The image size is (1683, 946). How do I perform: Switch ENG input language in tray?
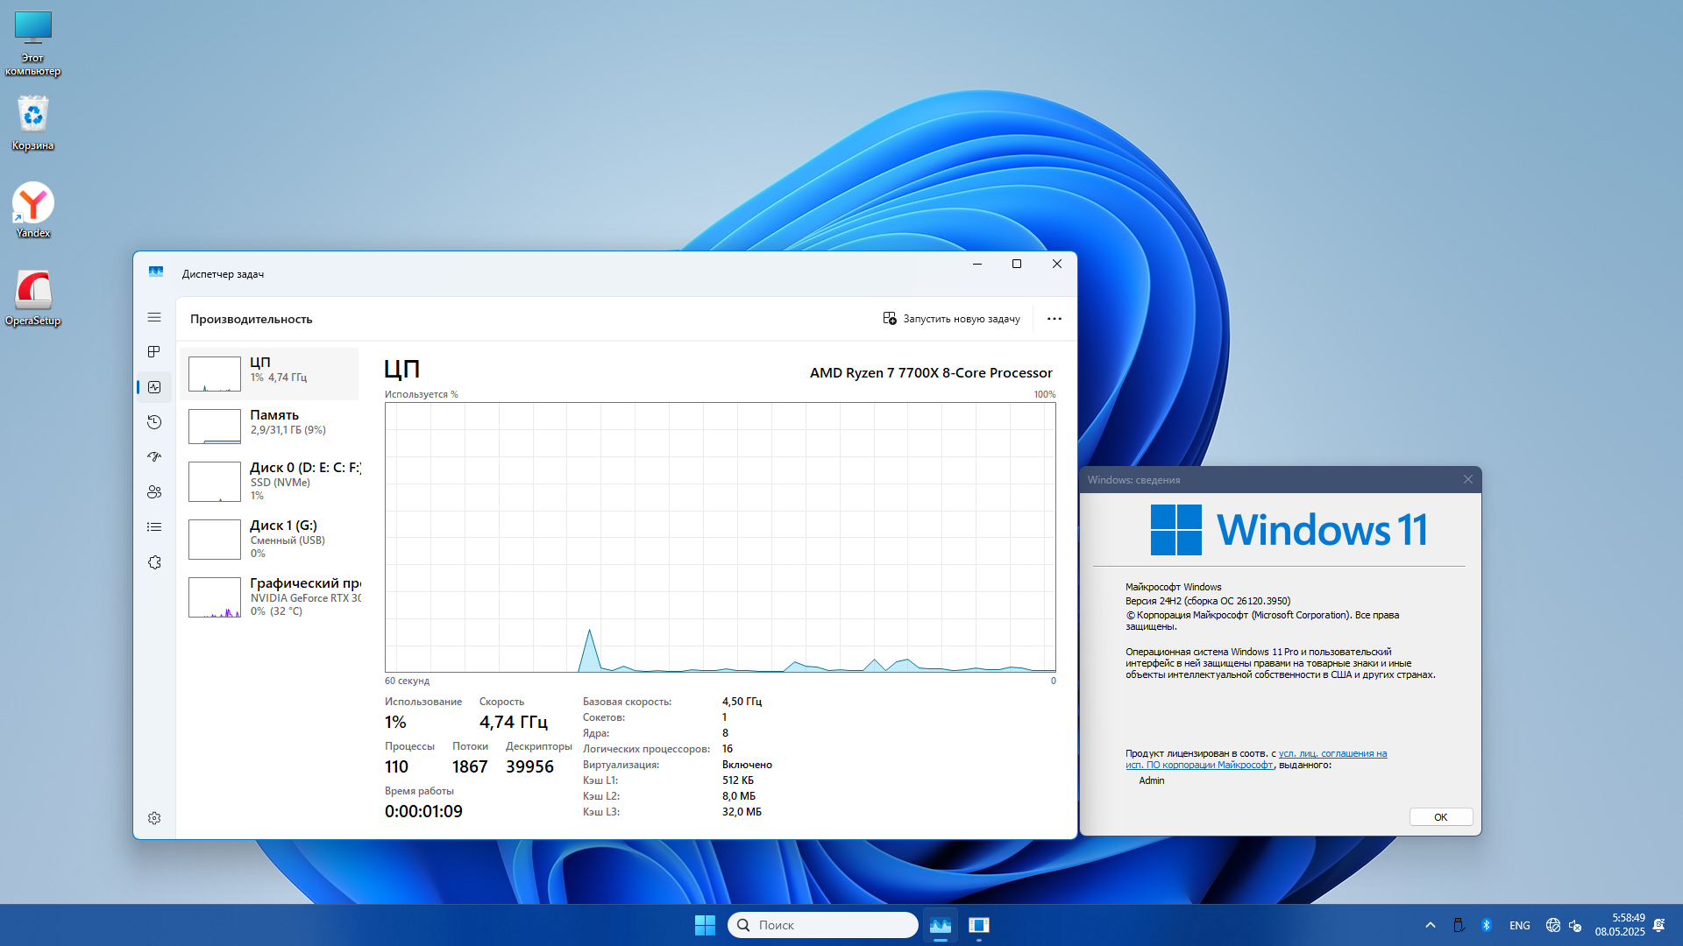coord(1519,925)
